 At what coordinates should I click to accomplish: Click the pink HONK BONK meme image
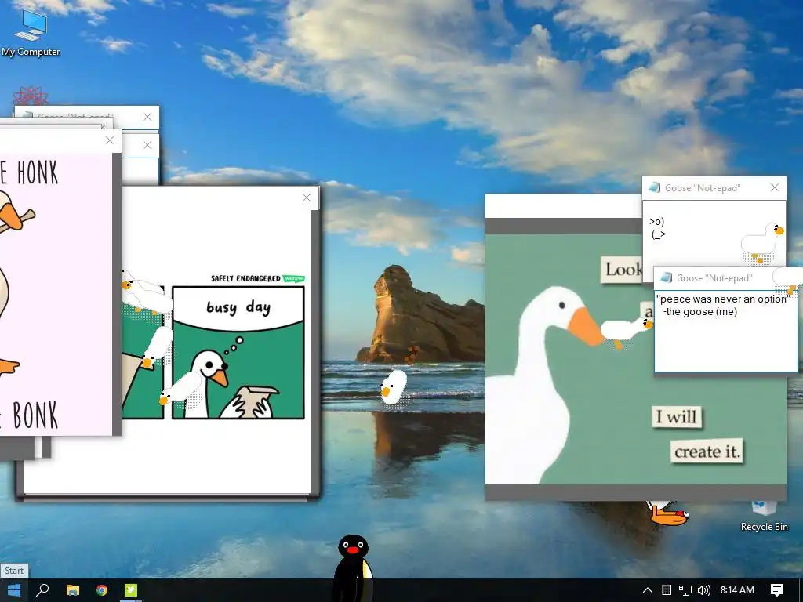click(56, 295)
